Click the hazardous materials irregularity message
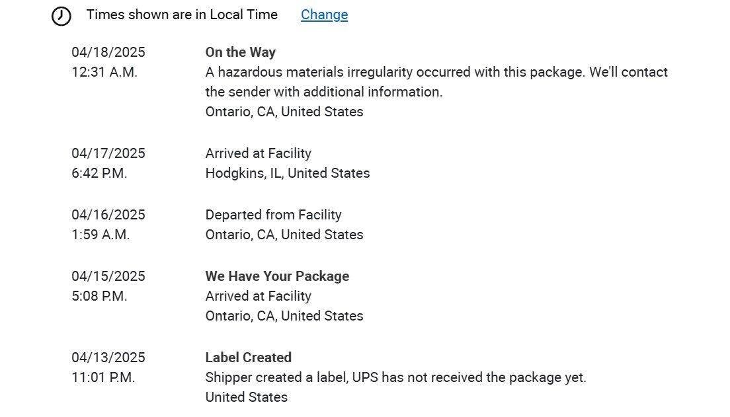 pos(436,81)
